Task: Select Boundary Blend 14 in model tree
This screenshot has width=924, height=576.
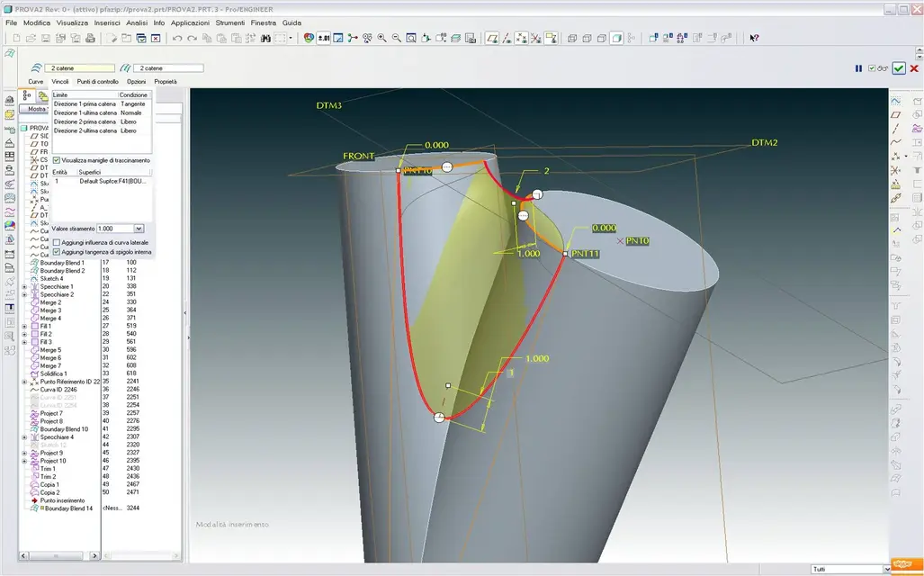Action: 69,508
